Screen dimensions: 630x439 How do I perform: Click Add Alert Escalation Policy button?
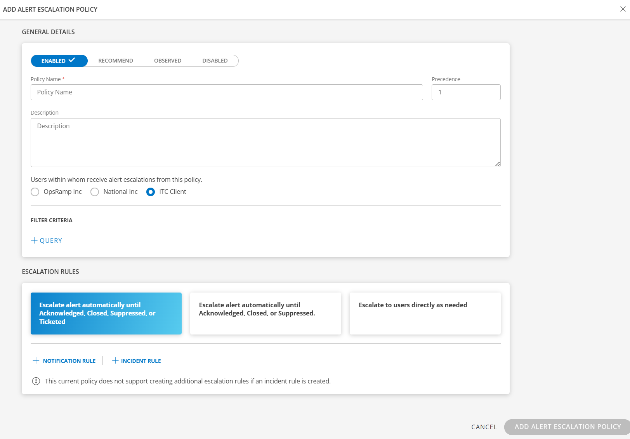coord(567,427)
